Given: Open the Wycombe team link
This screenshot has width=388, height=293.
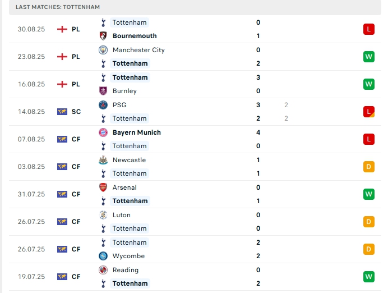Looking at the screenshot, I should pyautogui.click(x=128, y=256).
